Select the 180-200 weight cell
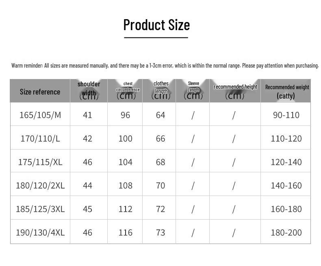Image resolution: width=321 pixels, height=266 pixels. (x=286, y=233)
